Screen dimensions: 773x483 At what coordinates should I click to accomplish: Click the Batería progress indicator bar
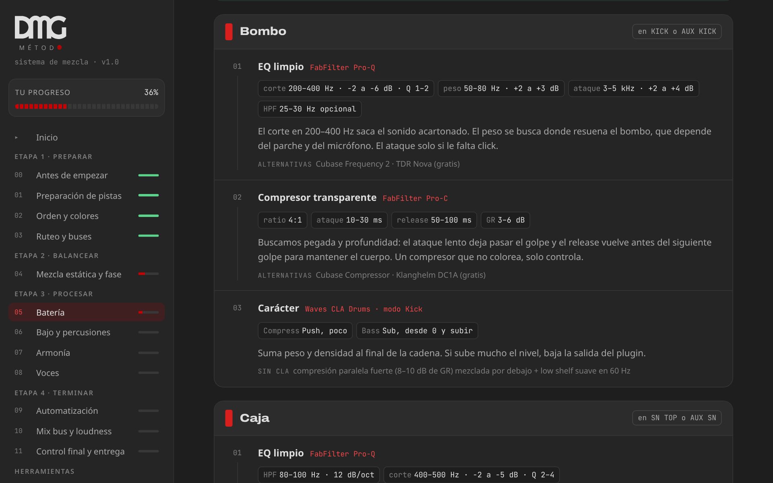(x=149, y=312)
